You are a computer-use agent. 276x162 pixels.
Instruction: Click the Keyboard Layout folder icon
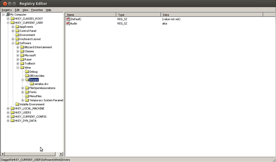[17, 39]
